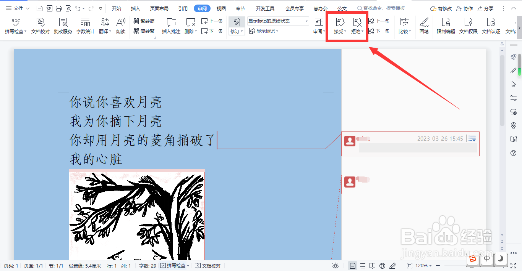
Task: Switch to the 视图 tab
Action: pos(221,8)
